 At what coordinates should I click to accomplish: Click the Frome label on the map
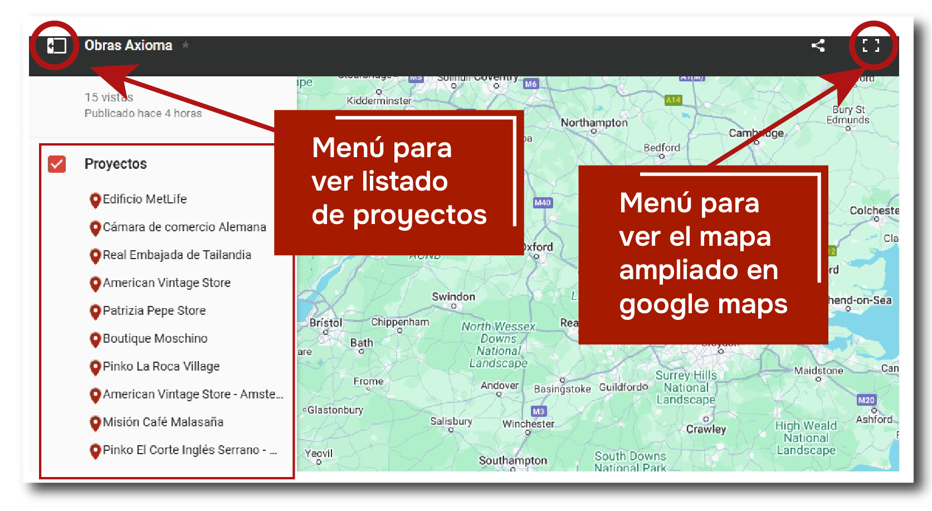[368, 381]
